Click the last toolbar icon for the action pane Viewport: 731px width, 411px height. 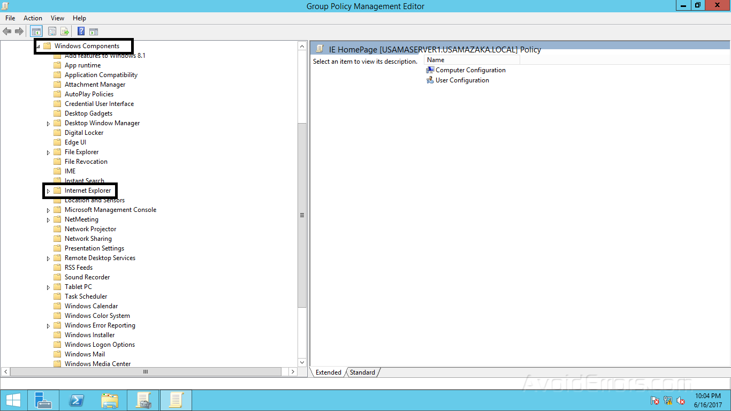click(x=94, y=31)
